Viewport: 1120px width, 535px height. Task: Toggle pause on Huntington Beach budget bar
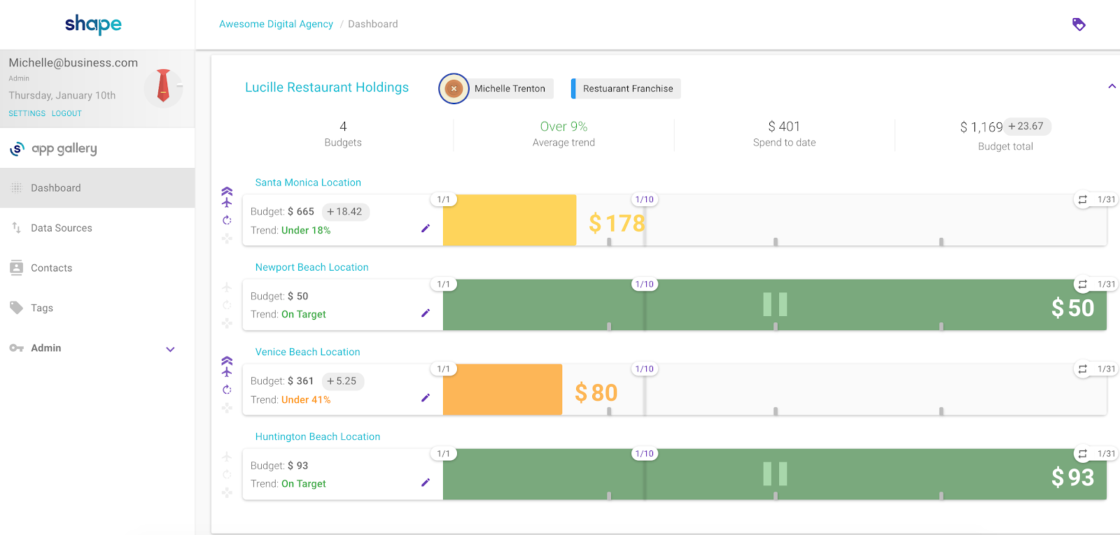775,474
